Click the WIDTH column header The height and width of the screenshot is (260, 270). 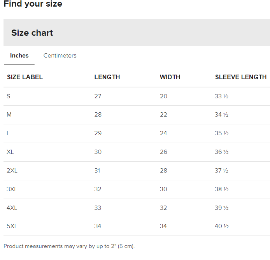tap(170, 77)
